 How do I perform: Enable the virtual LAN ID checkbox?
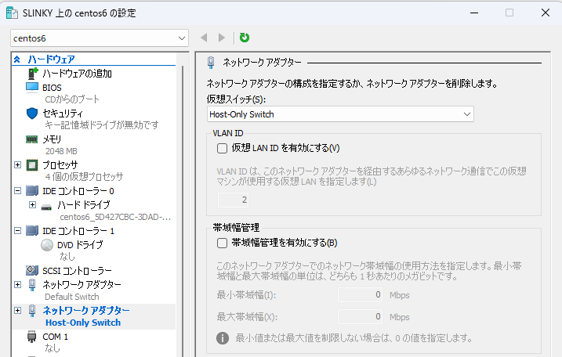(x=223, y=148)
